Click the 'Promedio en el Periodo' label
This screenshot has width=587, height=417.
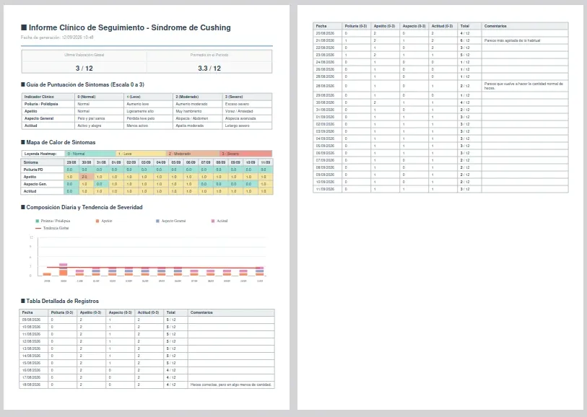coord(209,55)
